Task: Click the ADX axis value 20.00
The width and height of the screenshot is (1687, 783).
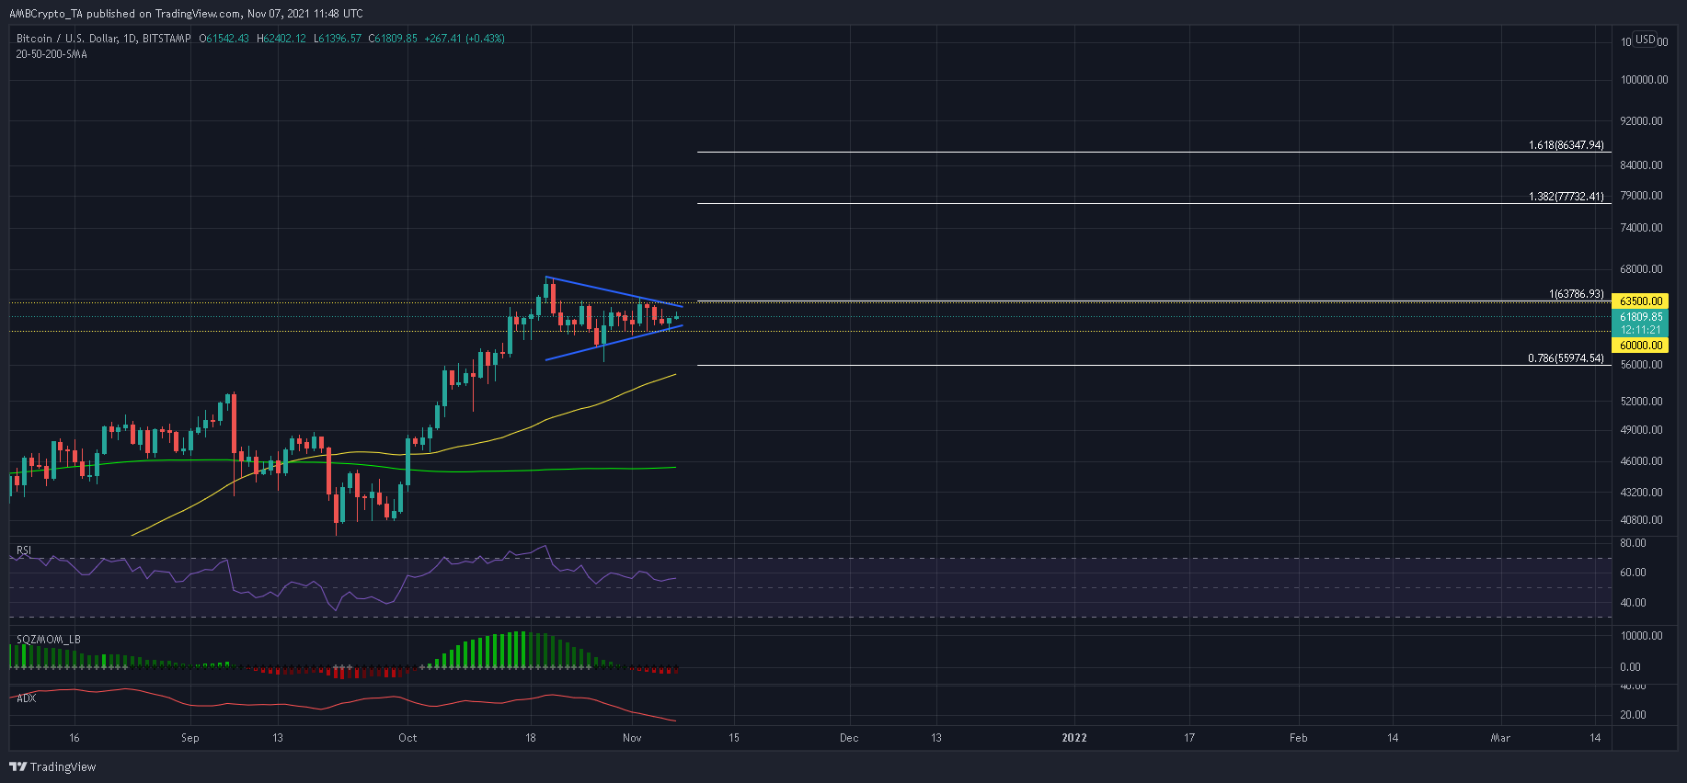Action: pos(1633,715)
